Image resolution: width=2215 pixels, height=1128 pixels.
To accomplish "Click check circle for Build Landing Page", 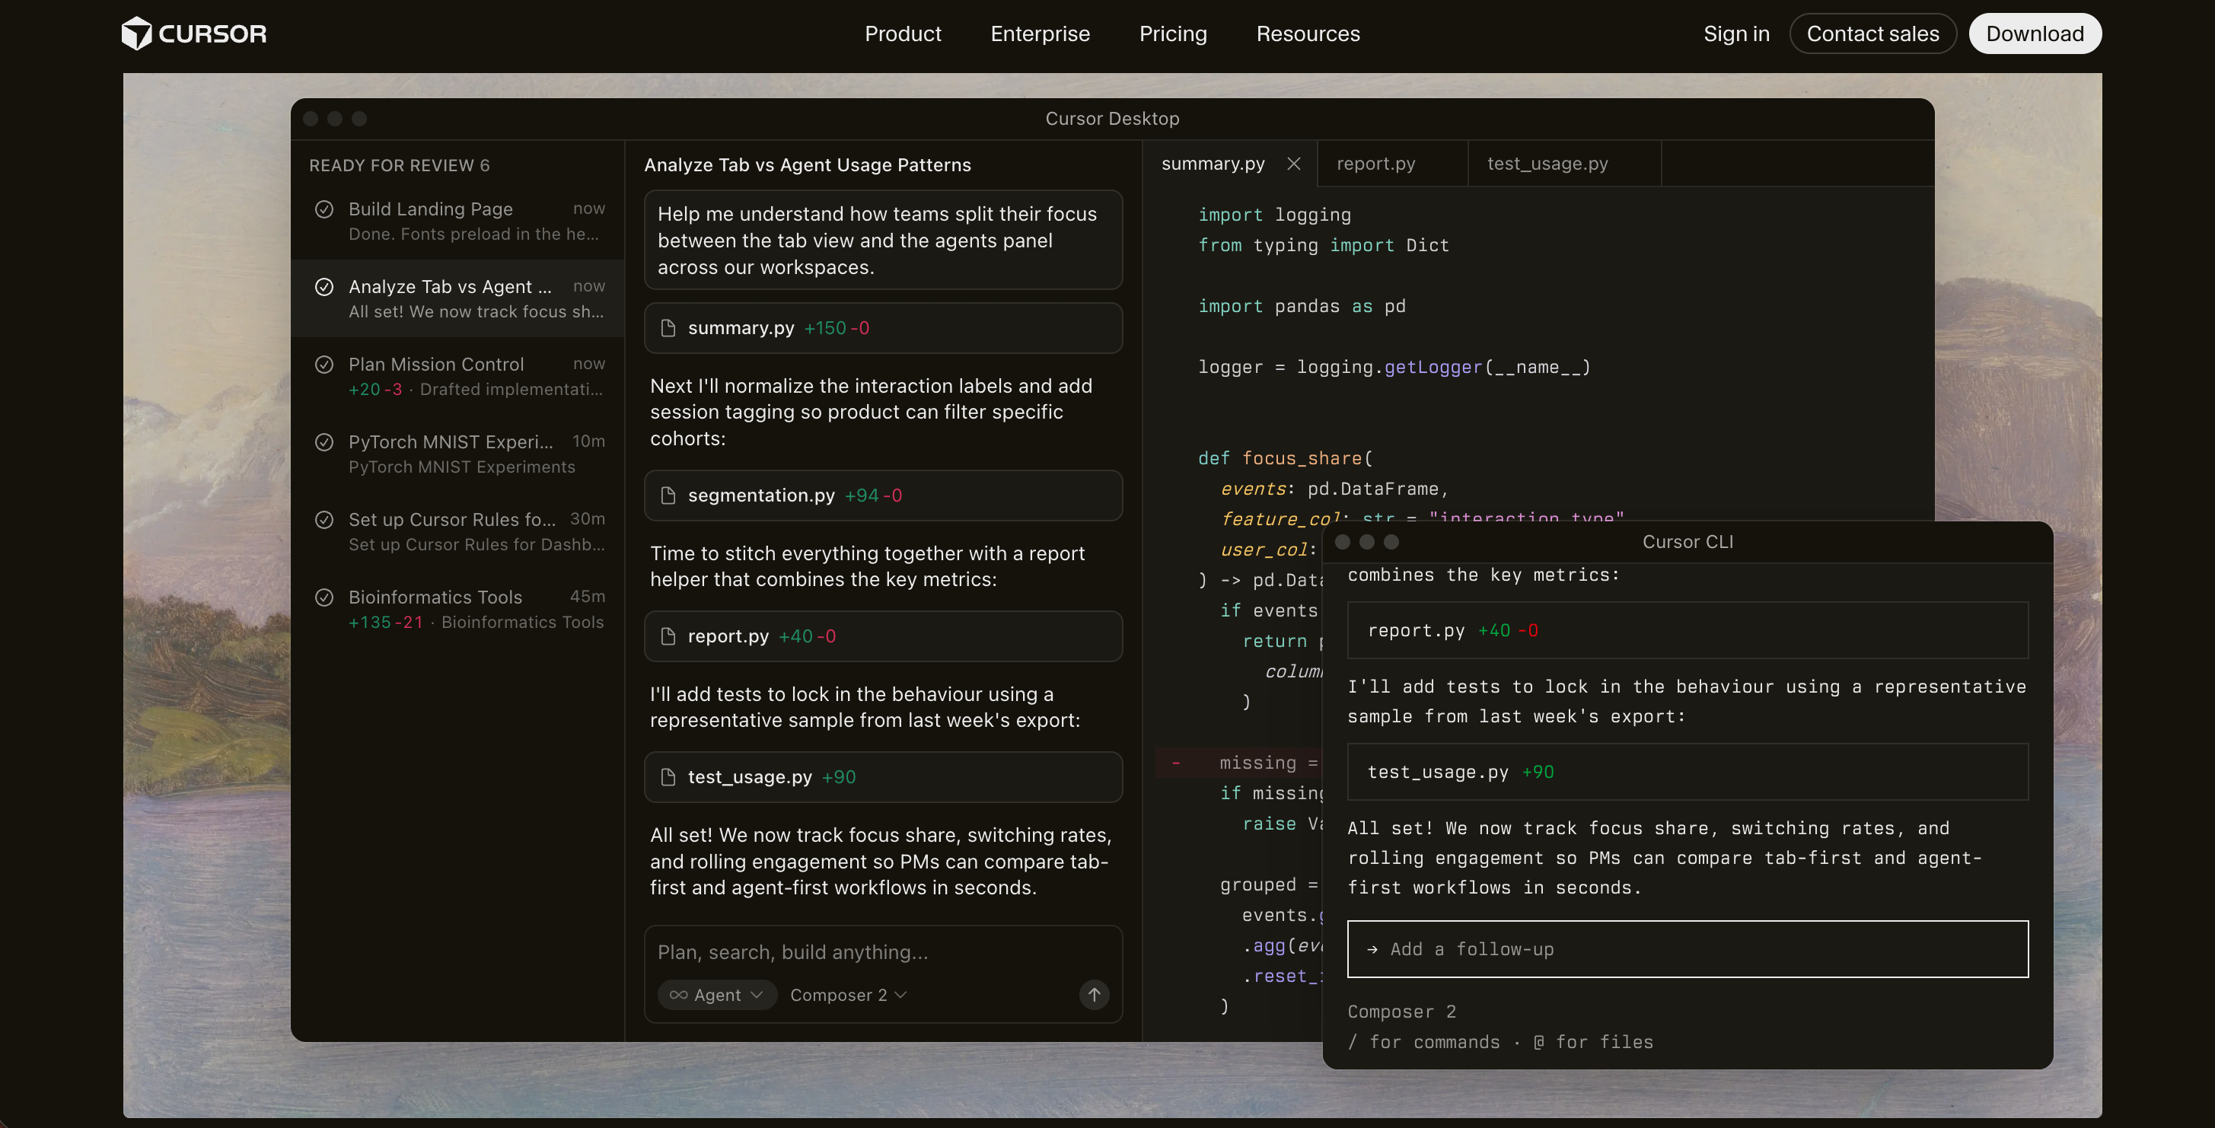I will tap(324, 209).
